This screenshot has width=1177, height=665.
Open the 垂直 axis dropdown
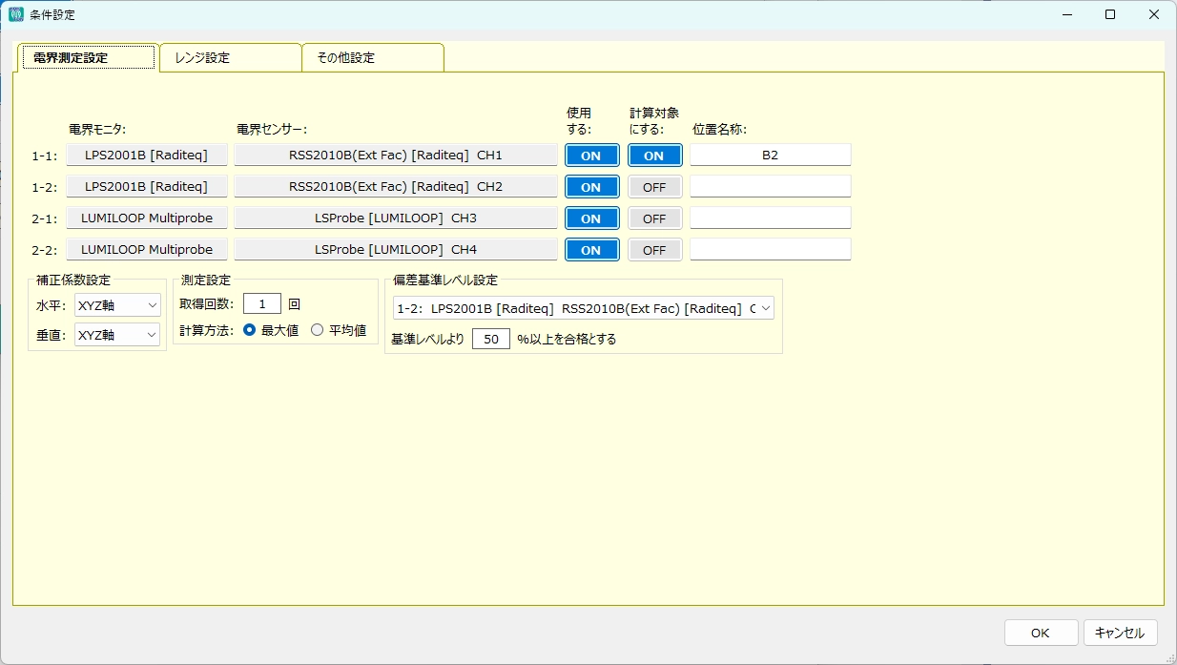pyautogui.click(x=117, y=335)
